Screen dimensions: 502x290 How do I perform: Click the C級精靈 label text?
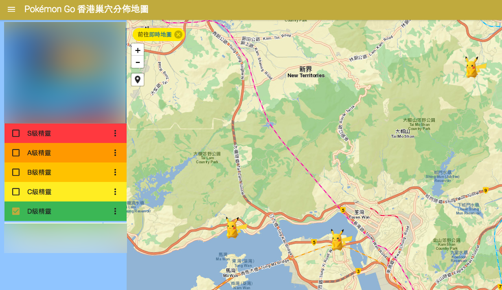39,192
